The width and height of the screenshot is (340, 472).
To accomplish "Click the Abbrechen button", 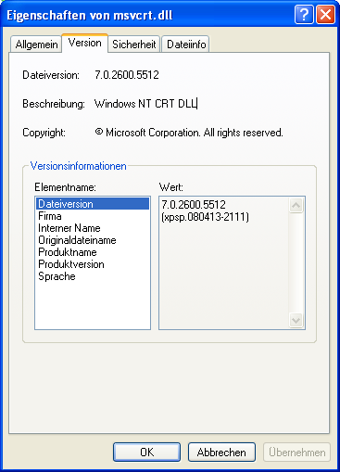I will tap(221, 453).
